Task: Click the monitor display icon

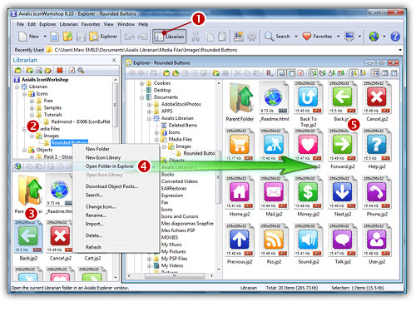Action: point(349,37)
